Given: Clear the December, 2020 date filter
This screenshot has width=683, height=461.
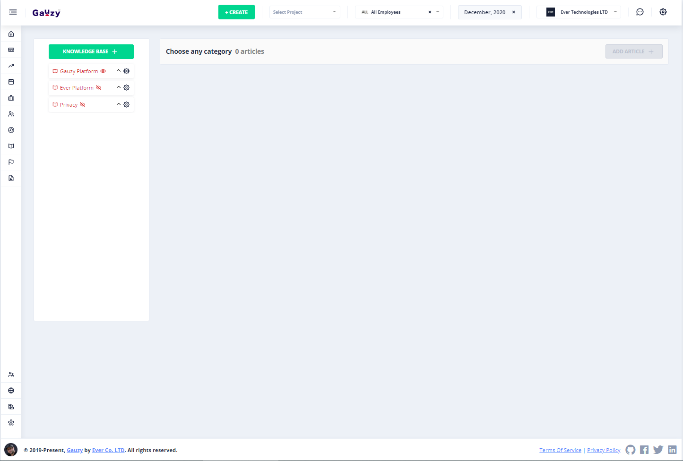Looking at the screenshot, I should coord(514,12).
